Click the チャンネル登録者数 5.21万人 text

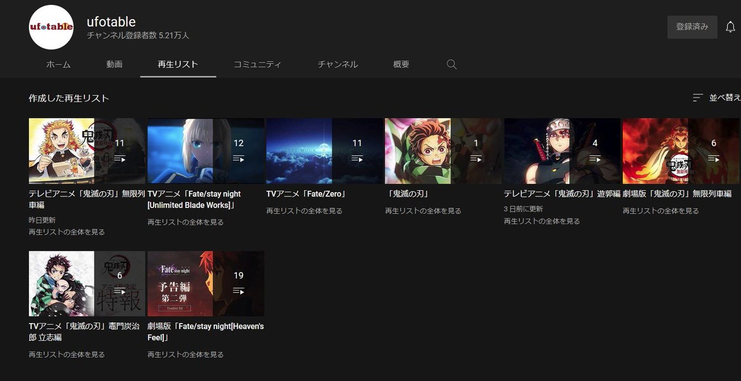(138, 36)
